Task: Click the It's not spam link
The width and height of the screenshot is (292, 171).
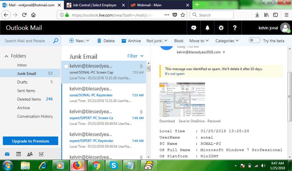Action: click(175, 74)
